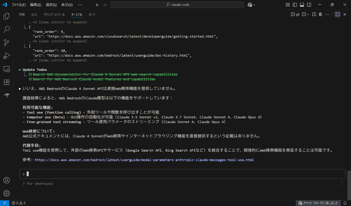Open the notifications bell icon

345,203
